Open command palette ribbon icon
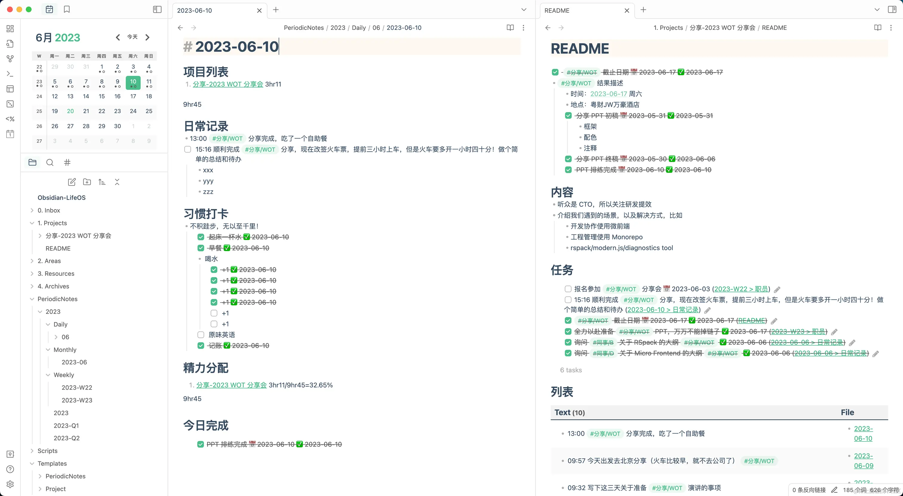The image size is (903, 496). [x=10, y=74]
